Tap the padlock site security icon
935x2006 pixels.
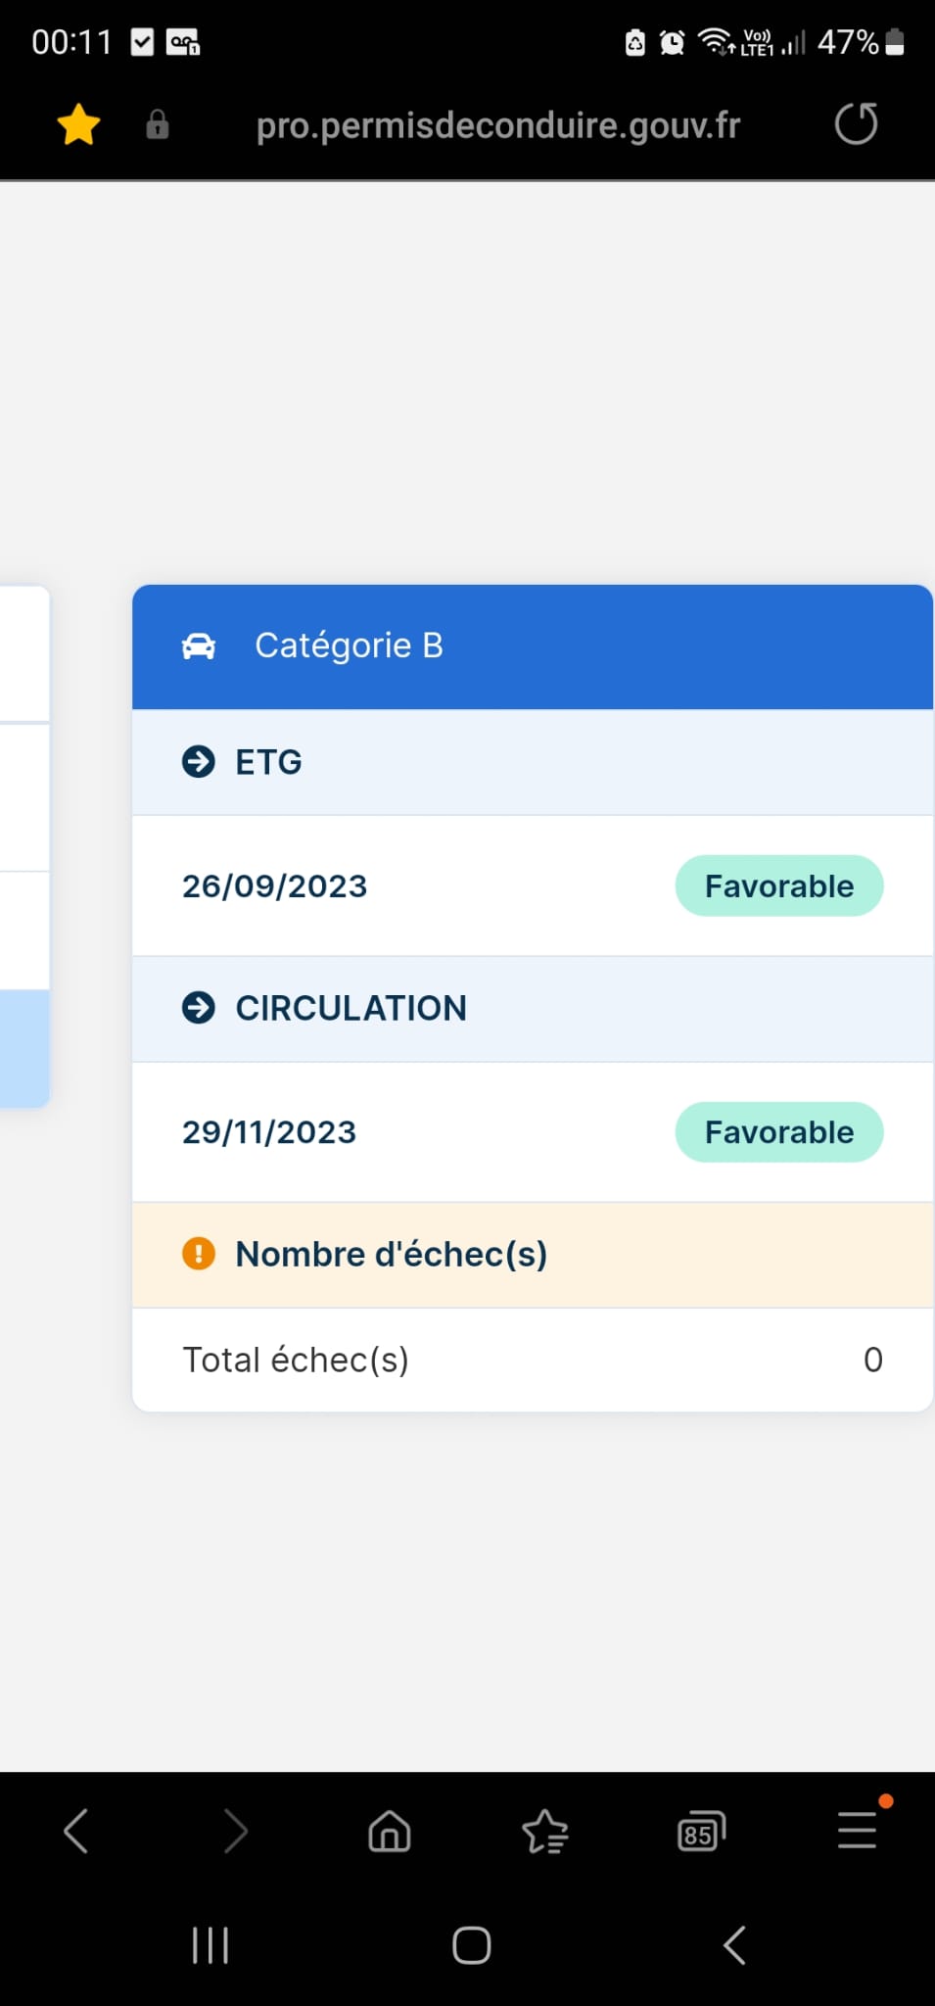[x=157, y=125]
